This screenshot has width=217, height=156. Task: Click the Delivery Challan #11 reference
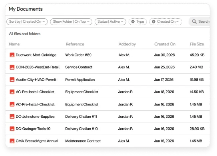click(81, 117)
